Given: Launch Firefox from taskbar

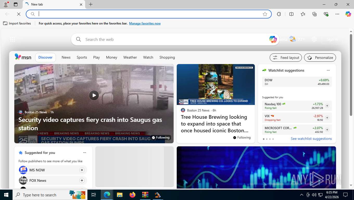Looking at the screenshot, I should (132, 195).
